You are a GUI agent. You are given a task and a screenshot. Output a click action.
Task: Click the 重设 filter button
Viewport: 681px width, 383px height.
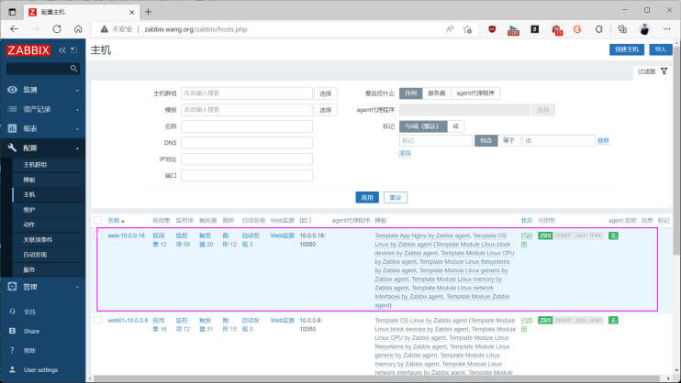coord(396,197)
